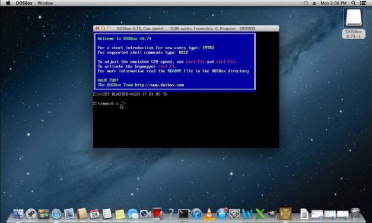Click the word HELP in welcome box
Viewport: 372px width, 223px height.
click(183, 52)
